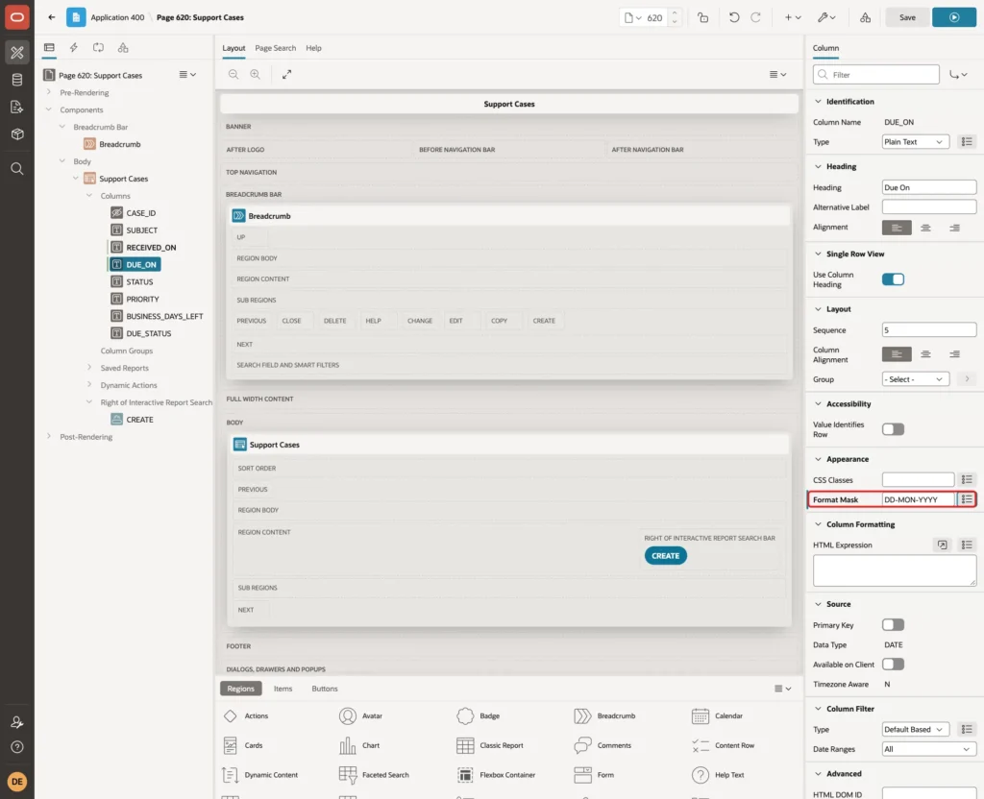Run the page with the play button
This screenshot has height=799, width=984.
click(x=954, y=17)
